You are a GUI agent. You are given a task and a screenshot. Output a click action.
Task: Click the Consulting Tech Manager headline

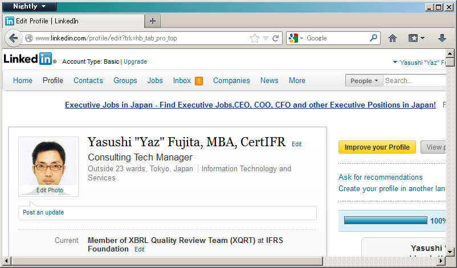point(140,158)
